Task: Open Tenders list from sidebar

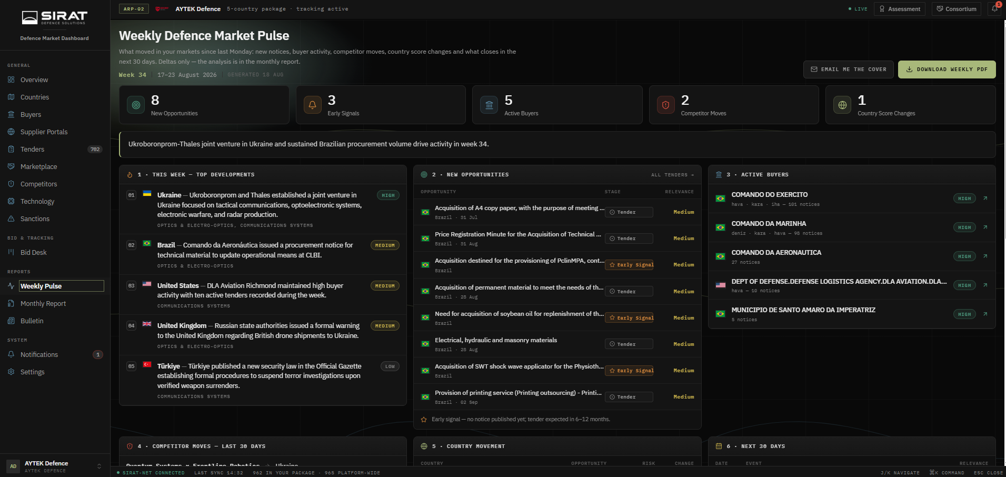Action: [55, 150]
